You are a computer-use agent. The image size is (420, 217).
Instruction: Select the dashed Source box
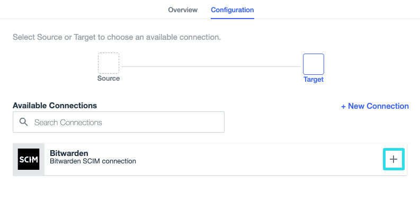pyautogui.click(x=109, y=63)
